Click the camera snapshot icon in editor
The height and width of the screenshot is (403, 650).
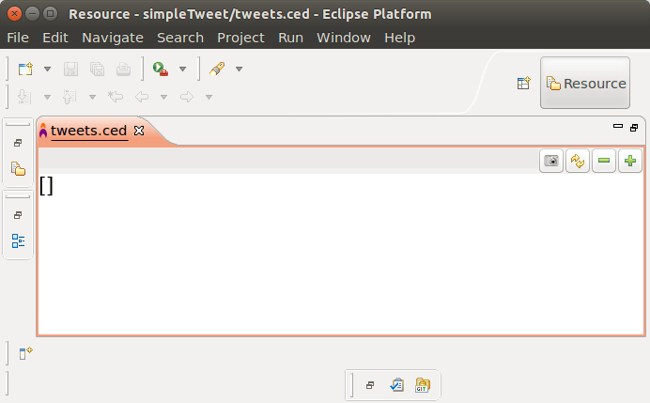(x=551, y=161)
